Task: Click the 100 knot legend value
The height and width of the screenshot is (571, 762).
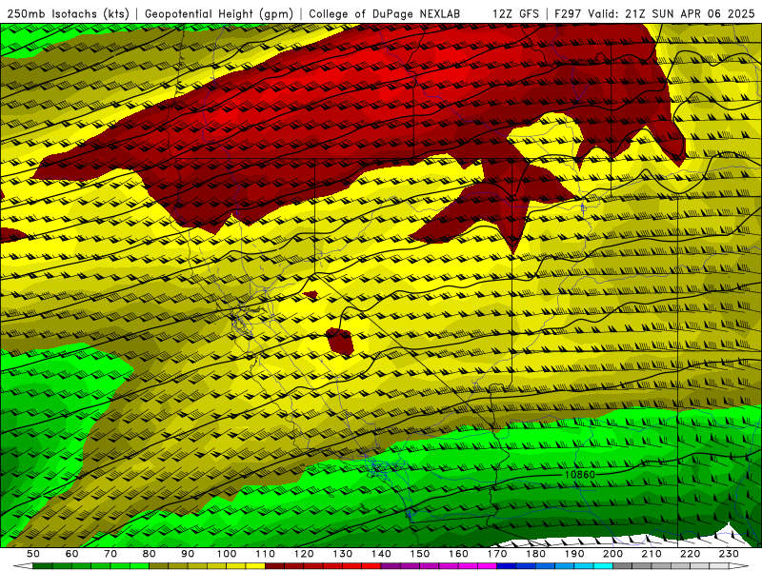Action: (227, 554)
